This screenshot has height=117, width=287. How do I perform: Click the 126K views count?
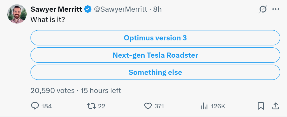coord(218,106)
